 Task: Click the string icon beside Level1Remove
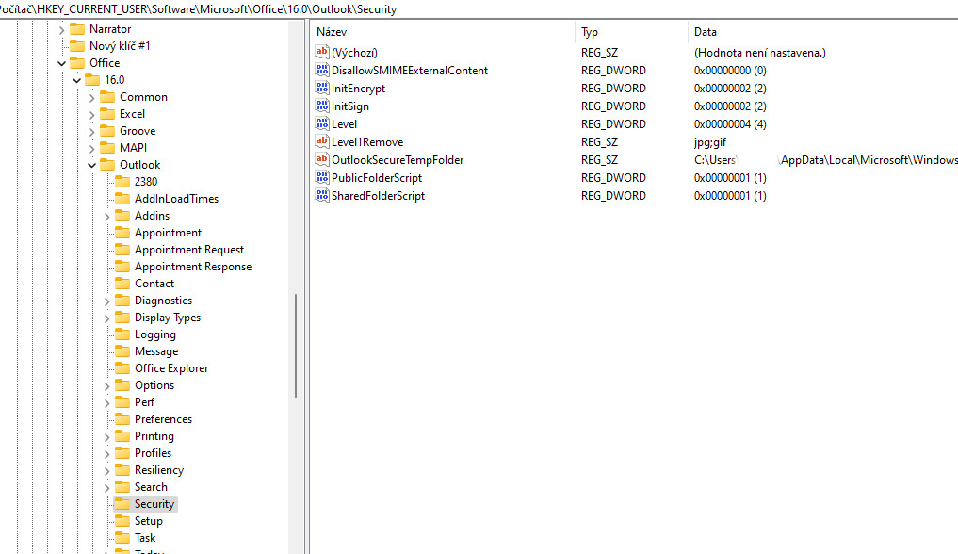coord(322,142)
